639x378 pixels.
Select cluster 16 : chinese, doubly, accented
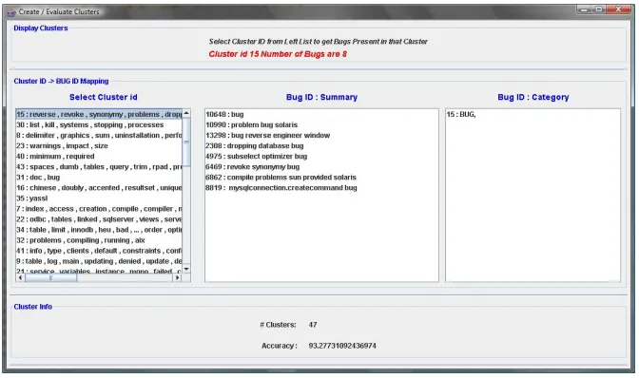(99, 188)
